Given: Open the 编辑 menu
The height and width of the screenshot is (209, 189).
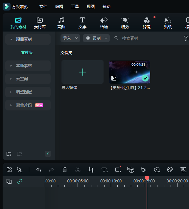Looking at the screenshot, I should tap(59, 6).
